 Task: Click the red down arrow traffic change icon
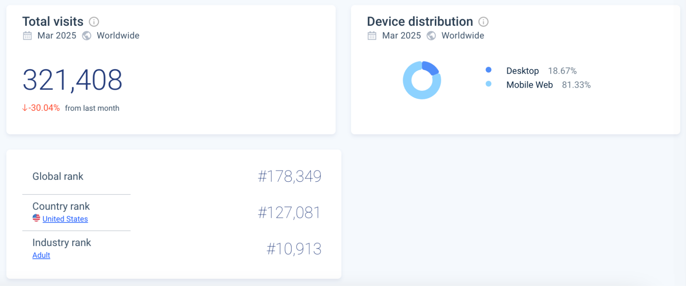coord(25,108)
